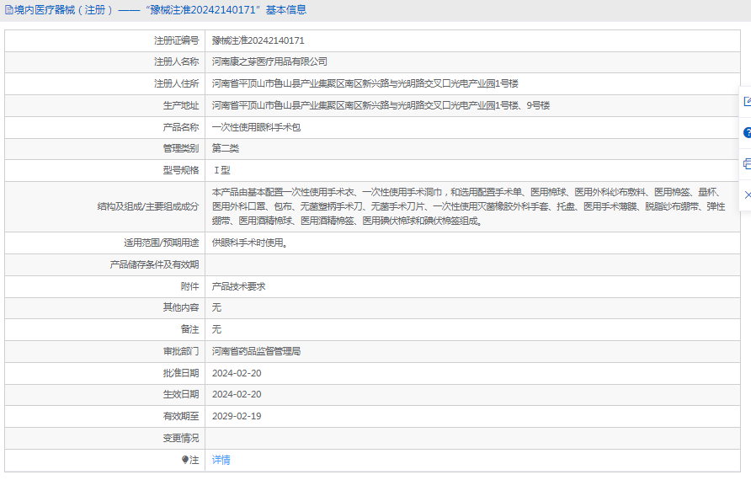Close the floating side toolbar with X
The image size is (751, 480).
click(x=746, y=195)
